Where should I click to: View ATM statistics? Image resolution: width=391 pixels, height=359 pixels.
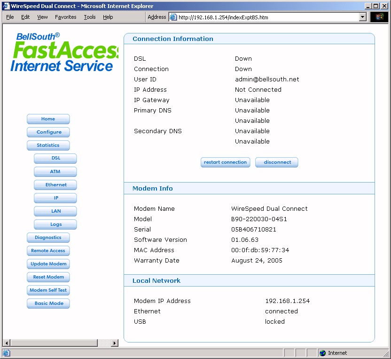[55, 172]
